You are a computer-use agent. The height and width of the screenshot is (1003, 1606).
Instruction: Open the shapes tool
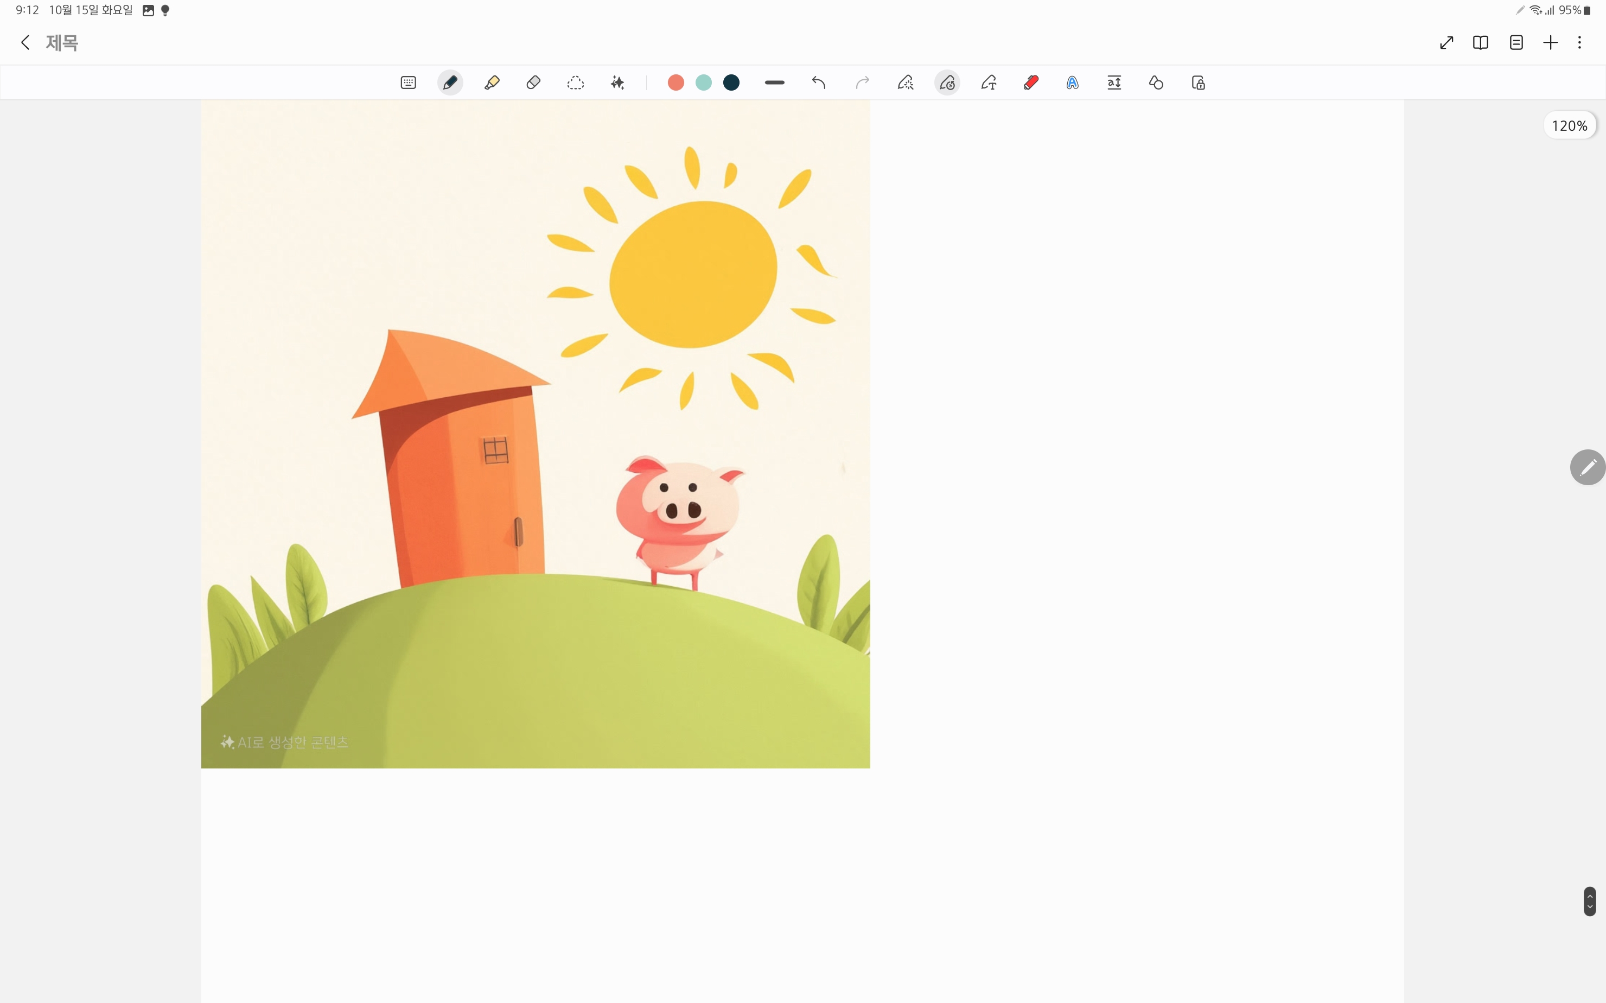(x=1156, y=83)
